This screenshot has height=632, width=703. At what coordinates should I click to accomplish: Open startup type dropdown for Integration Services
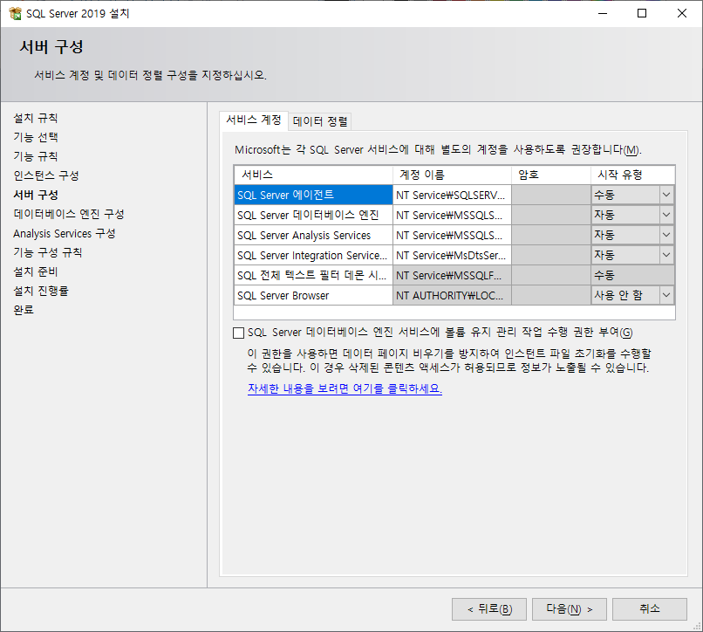pos(666,256)
